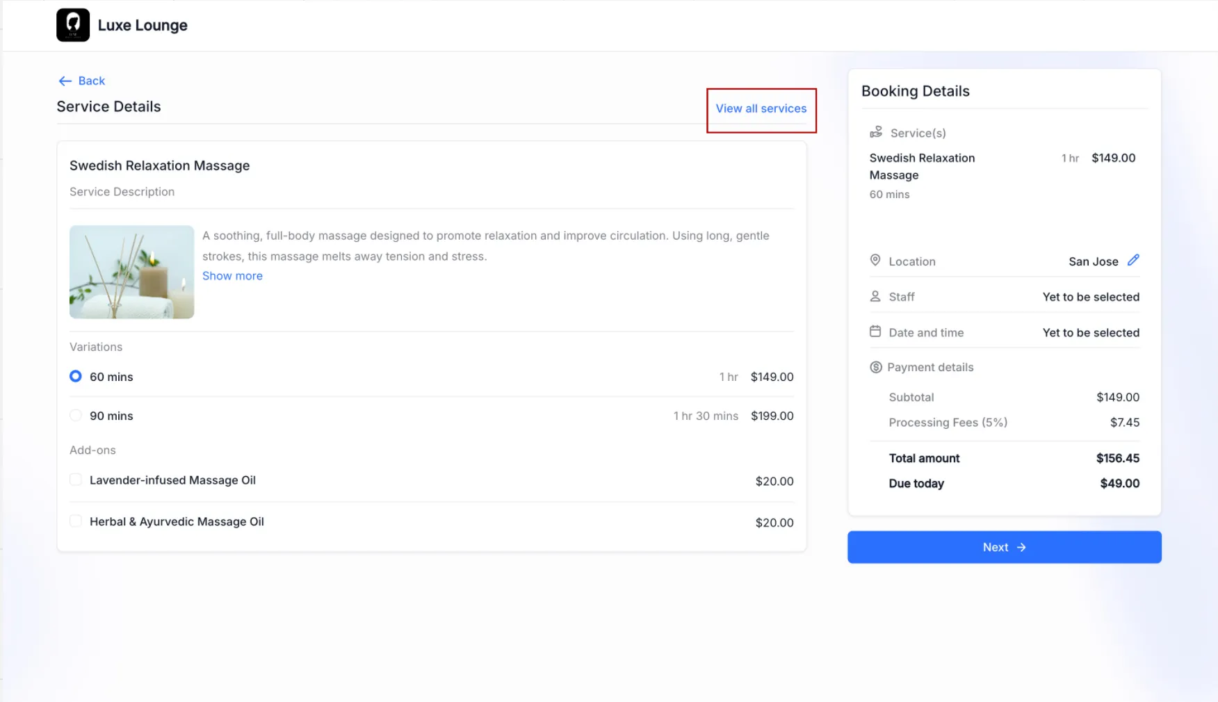Click the Service(s) icon in Booking Details
1218x702 pixels.
[876, 132]
